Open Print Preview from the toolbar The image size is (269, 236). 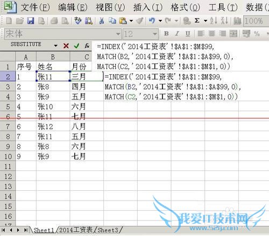(65, 21)
